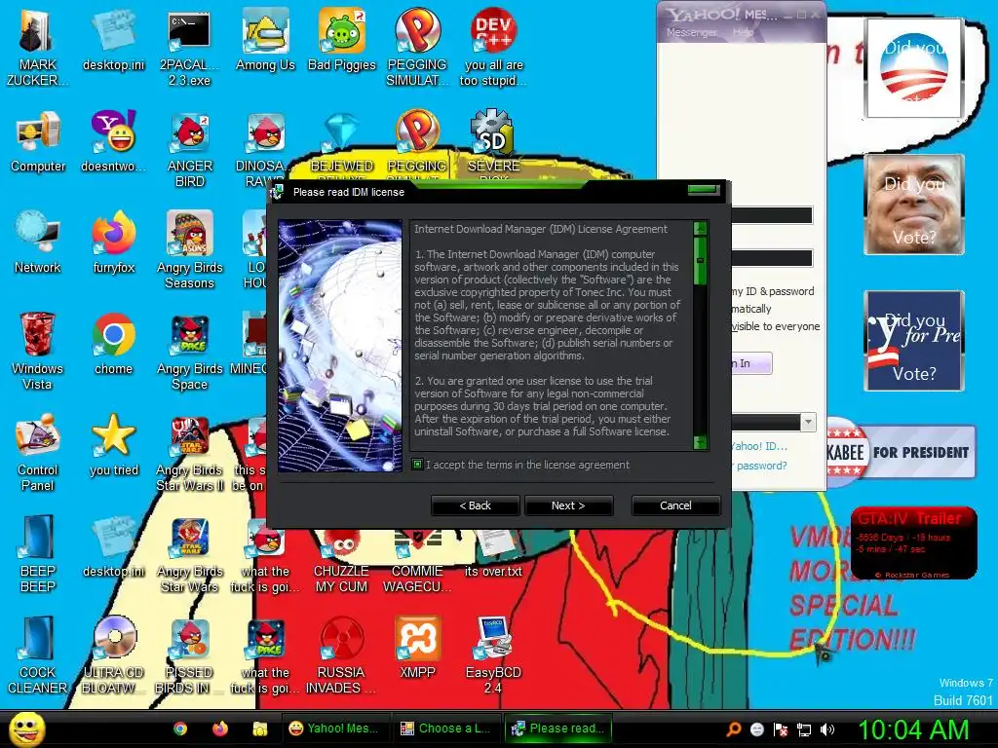Viewport: 998px width, 748px height.
Task: Open the BEEP BEEP desktop icon
Action: 38,553
